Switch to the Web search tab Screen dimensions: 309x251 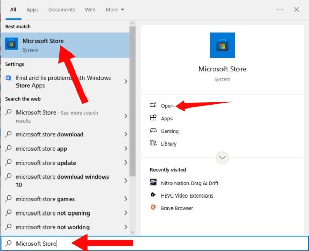coord(90,10)
